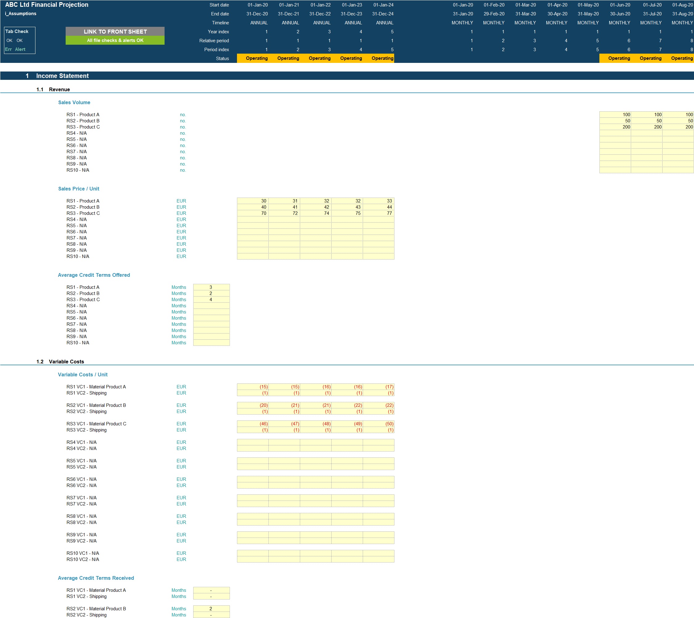This screenshot has height=618, width=694.
Task: Click RS2 VC1 Material Product B cost cell (20)
Action: [253, 405]
